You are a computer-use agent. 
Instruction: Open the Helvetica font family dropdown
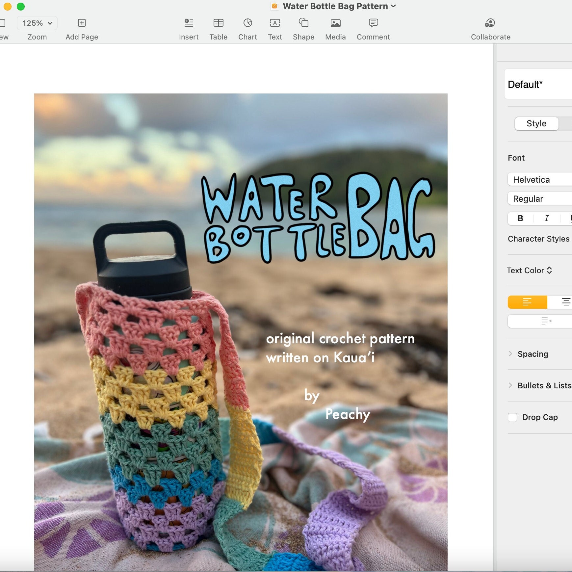coord(540,179)
